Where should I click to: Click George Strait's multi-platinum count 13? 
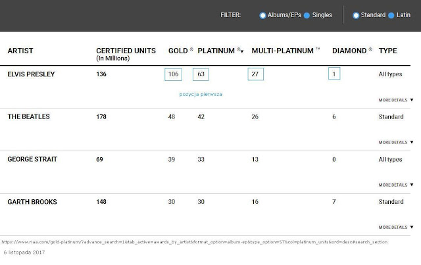coord(255,159)
